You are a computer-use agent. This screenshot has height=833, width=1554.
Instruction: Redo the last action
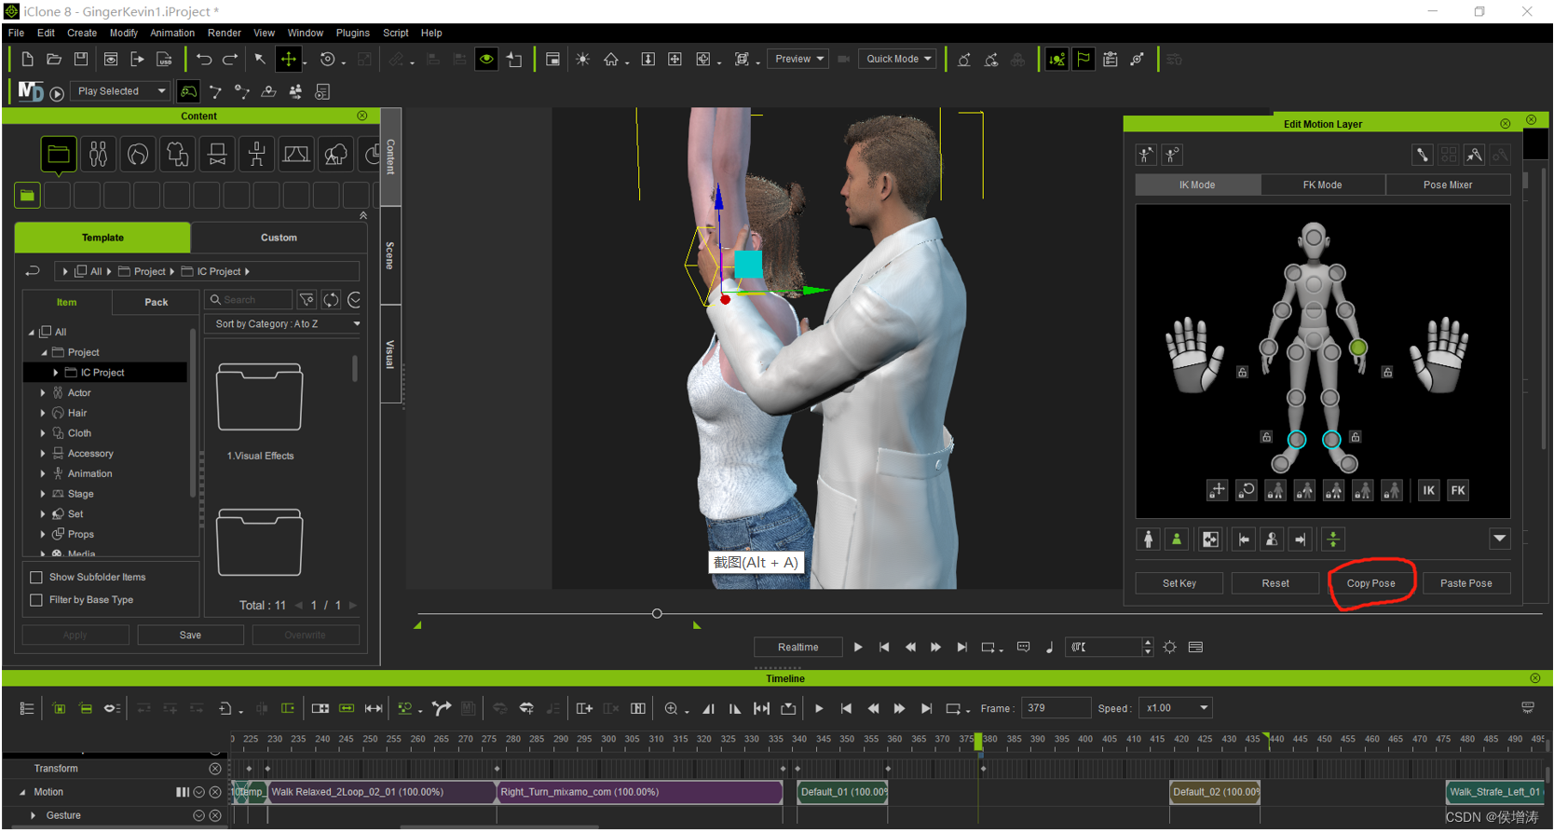(230, 60)
